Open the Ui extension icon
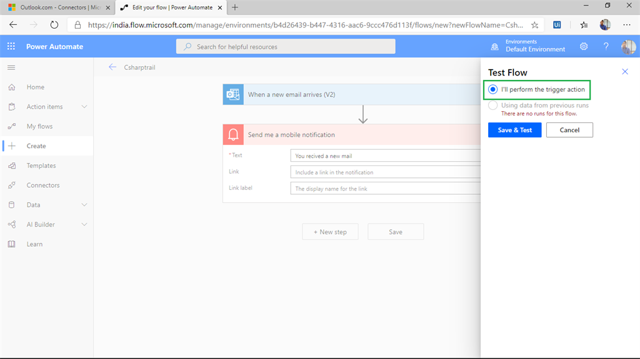This screenshot has height=359, width=640. 557,25
